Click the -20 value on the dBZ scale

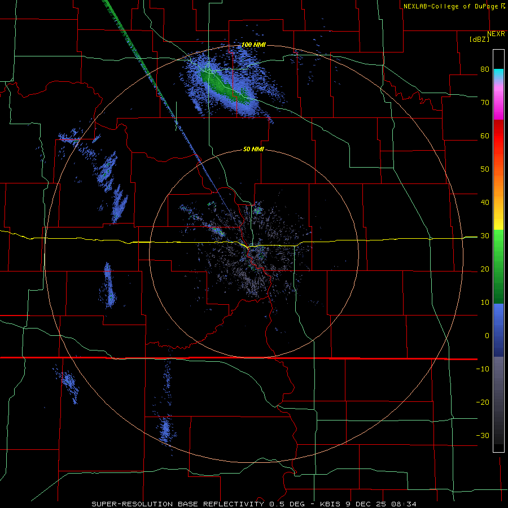tap(483, 402)
